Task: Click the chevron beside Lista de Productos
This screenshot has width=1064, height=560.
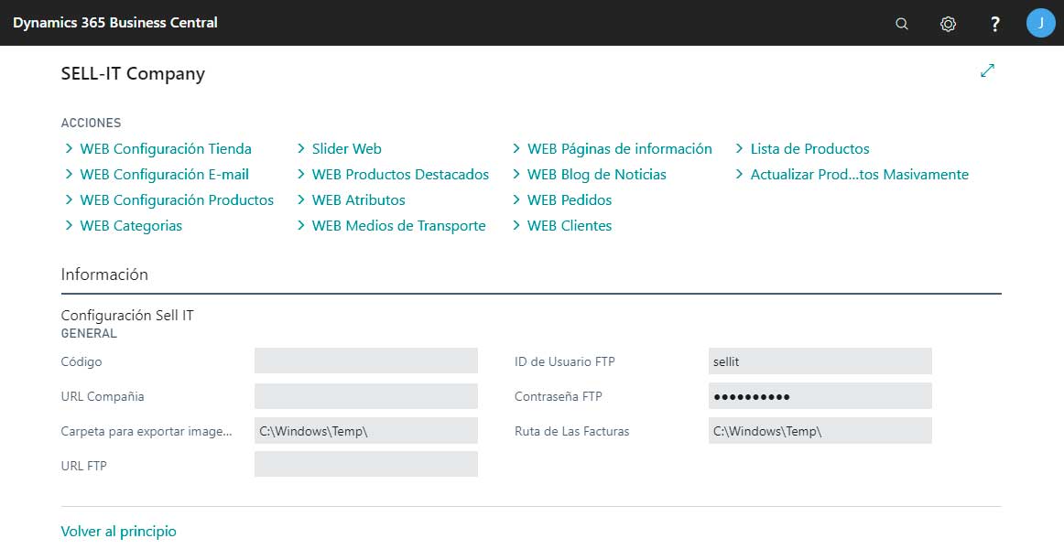Action: 739,148
